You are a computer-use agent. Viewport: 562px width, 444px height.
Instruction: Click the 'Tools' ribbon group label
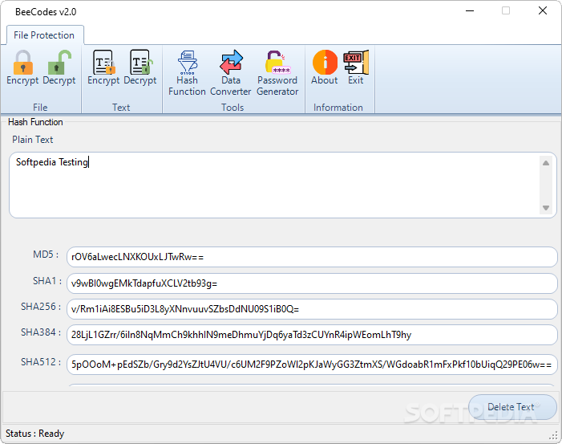(x=232, y=108)
